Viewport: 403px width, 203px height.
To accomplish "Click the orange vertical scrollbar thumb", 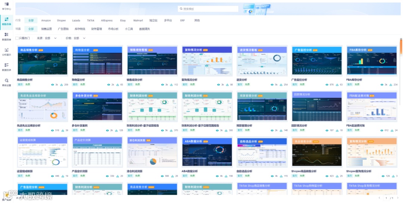I will (x=401, y=46).
